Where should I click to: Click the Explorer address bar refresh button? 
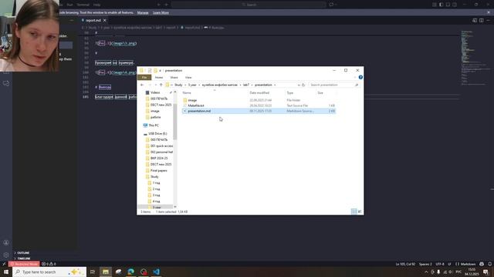[303, 85]
